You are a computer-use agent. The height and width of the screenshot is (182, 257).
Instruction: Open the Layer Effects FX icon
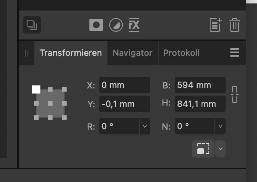[134, 25]
